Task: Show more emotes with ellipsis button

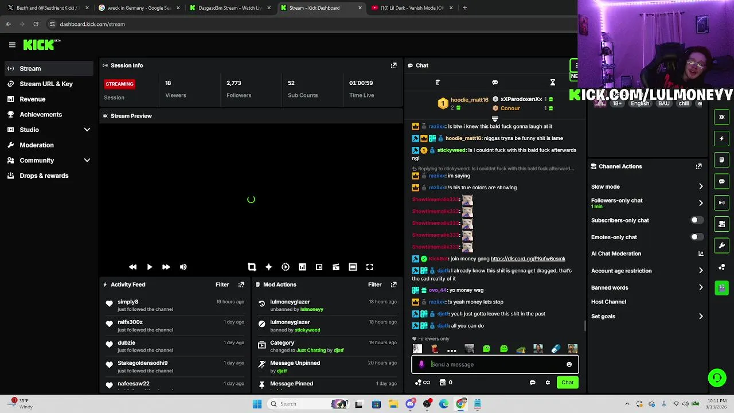Action: click(x=452, y=349)
